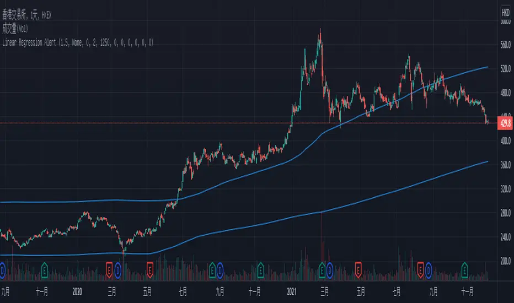Click the dividend marker at the chart's left edge
This screenshot has width=514, height=303.
click(x=2, y=270)
